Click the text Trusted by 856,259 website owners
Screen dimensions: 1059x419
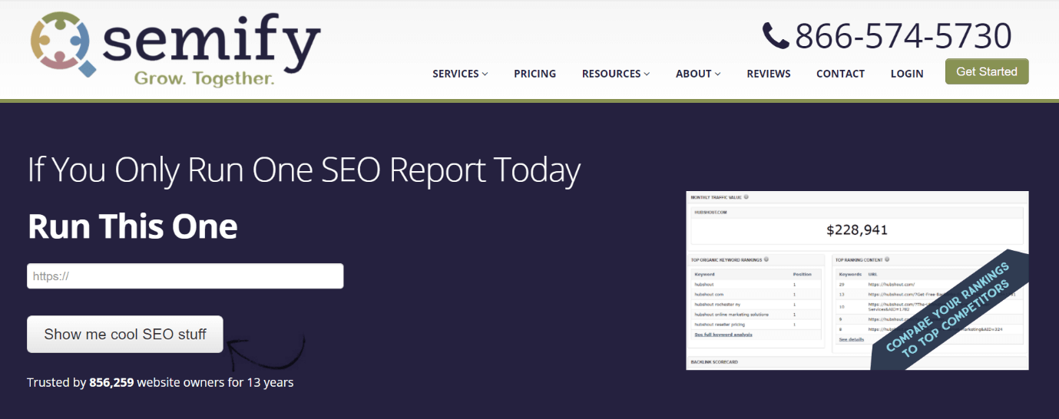click(x=126, y=382)
